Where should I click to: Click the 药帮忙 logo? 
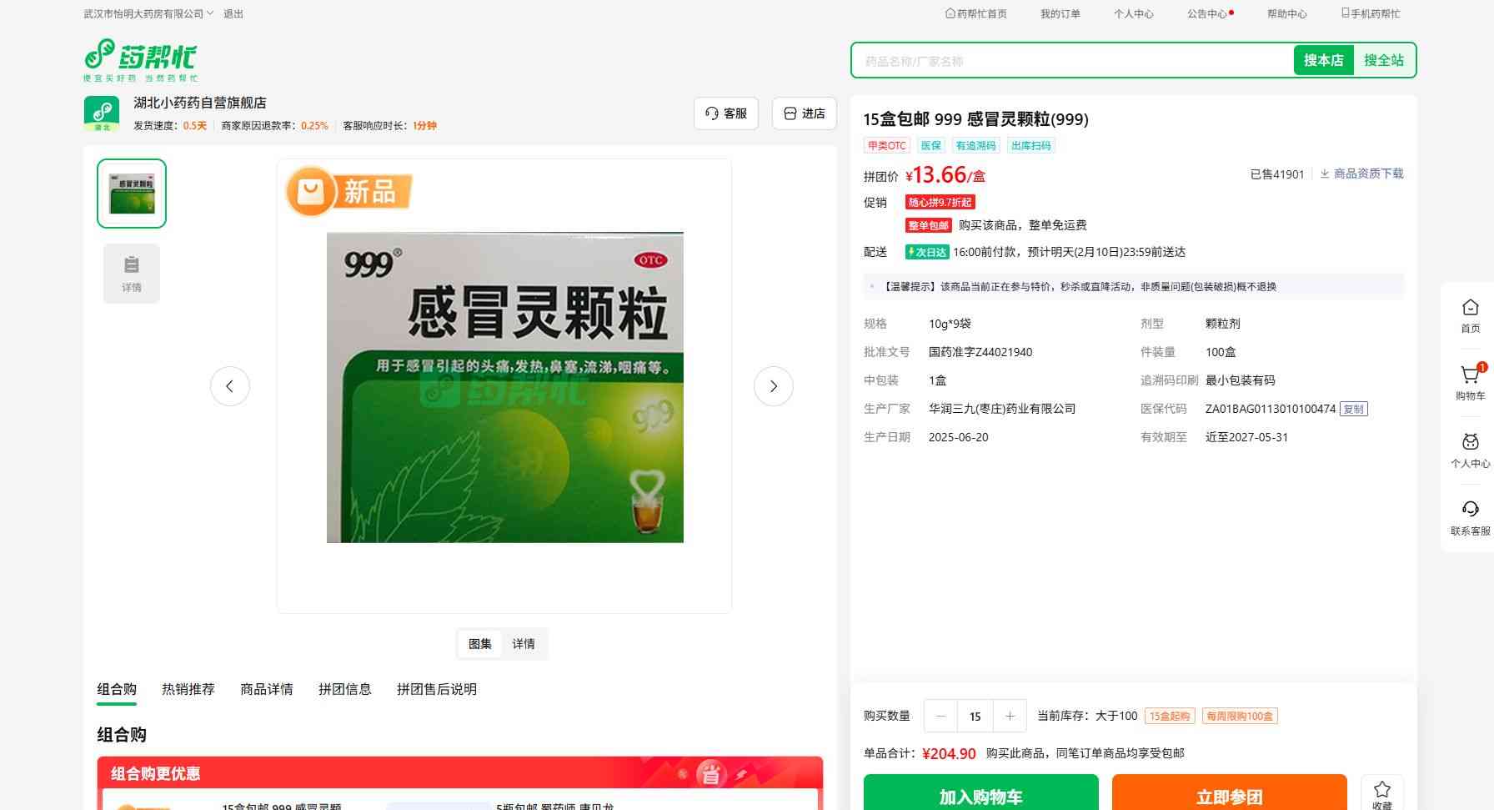coord(141,59)
